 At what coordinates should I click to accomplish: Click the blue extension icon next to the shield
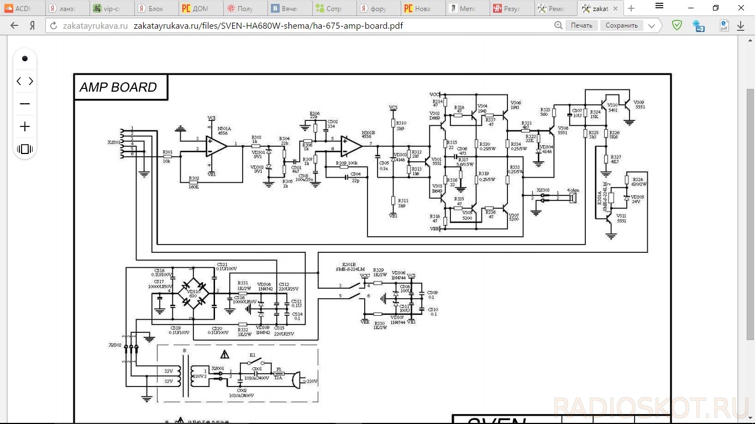click(699, 25)
